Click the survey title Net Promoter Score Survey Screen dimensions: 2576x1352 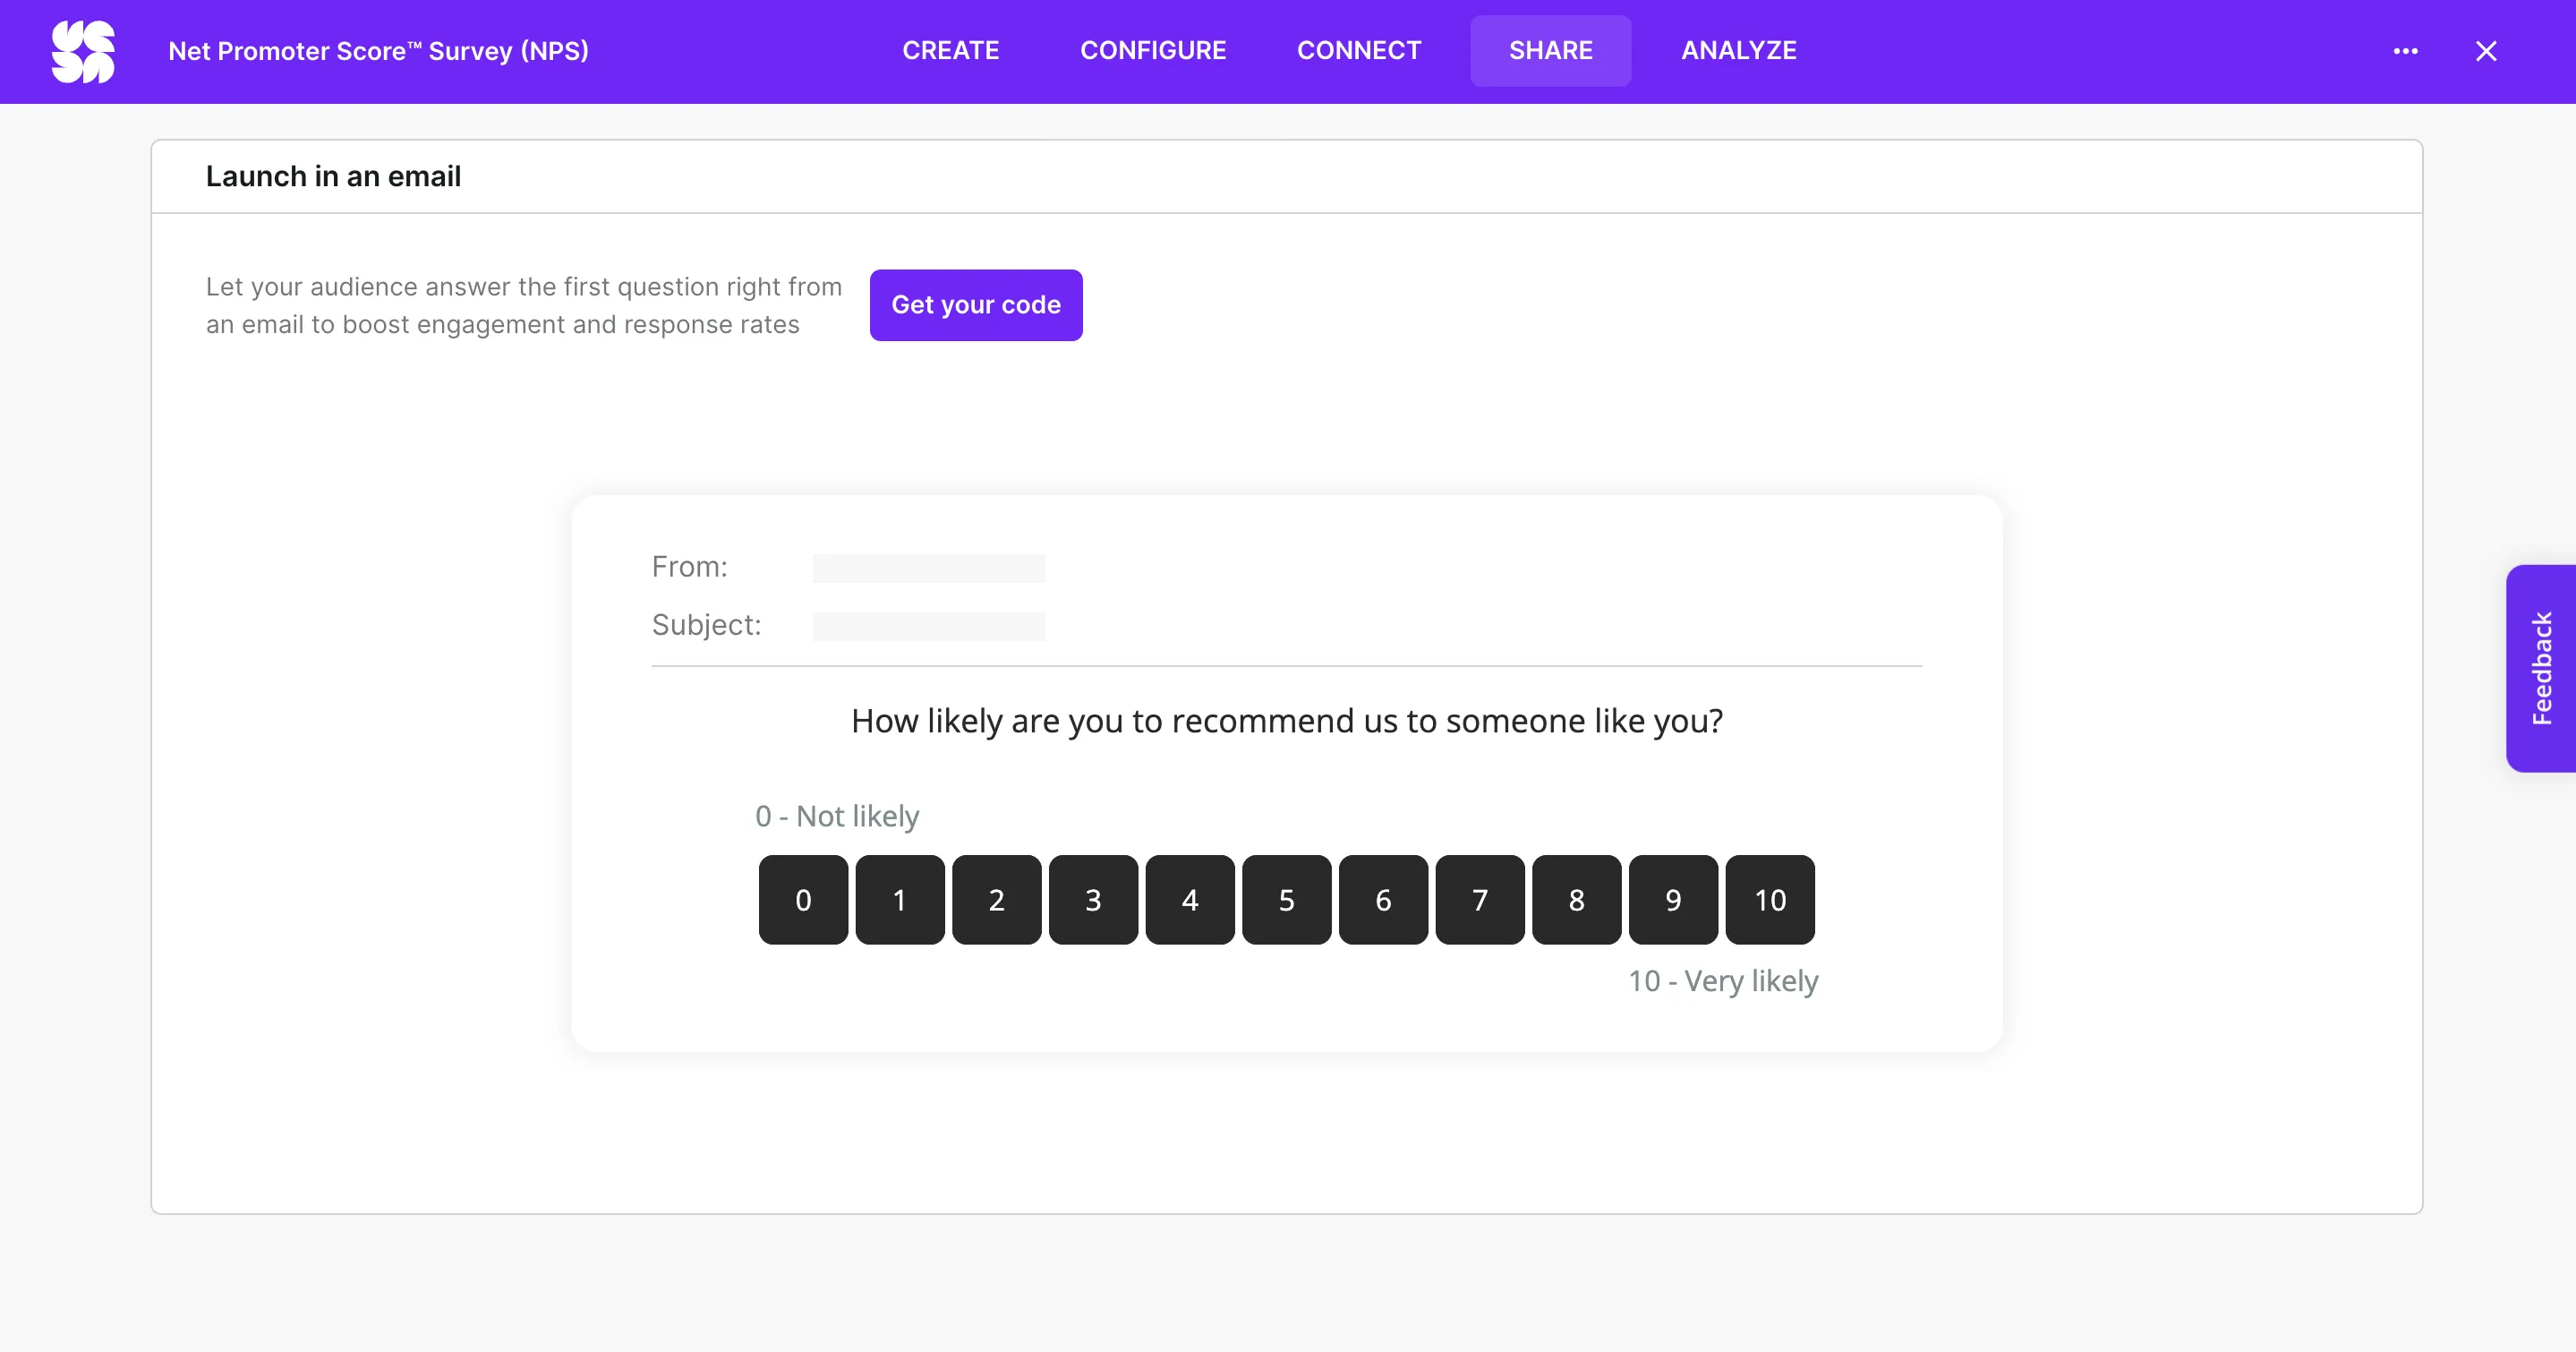(378, 51)
